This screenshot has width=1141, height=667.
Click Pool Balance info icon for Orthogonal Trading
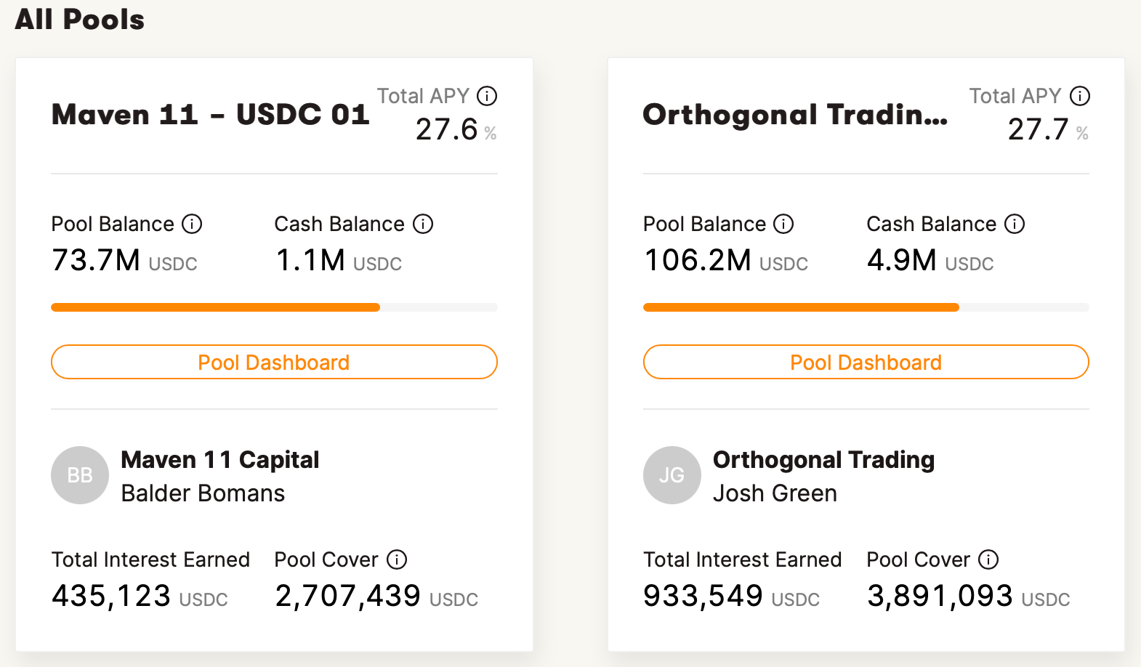point(783,224)
